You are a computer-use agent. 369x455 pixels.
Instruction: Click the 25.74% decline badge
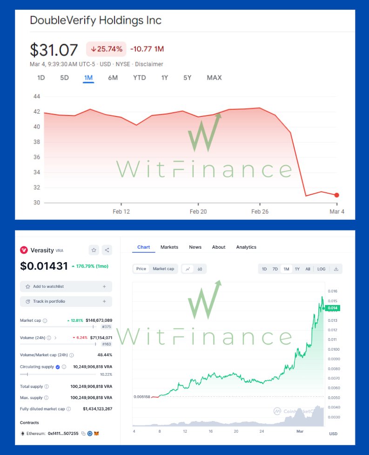[x=106, y=49]
